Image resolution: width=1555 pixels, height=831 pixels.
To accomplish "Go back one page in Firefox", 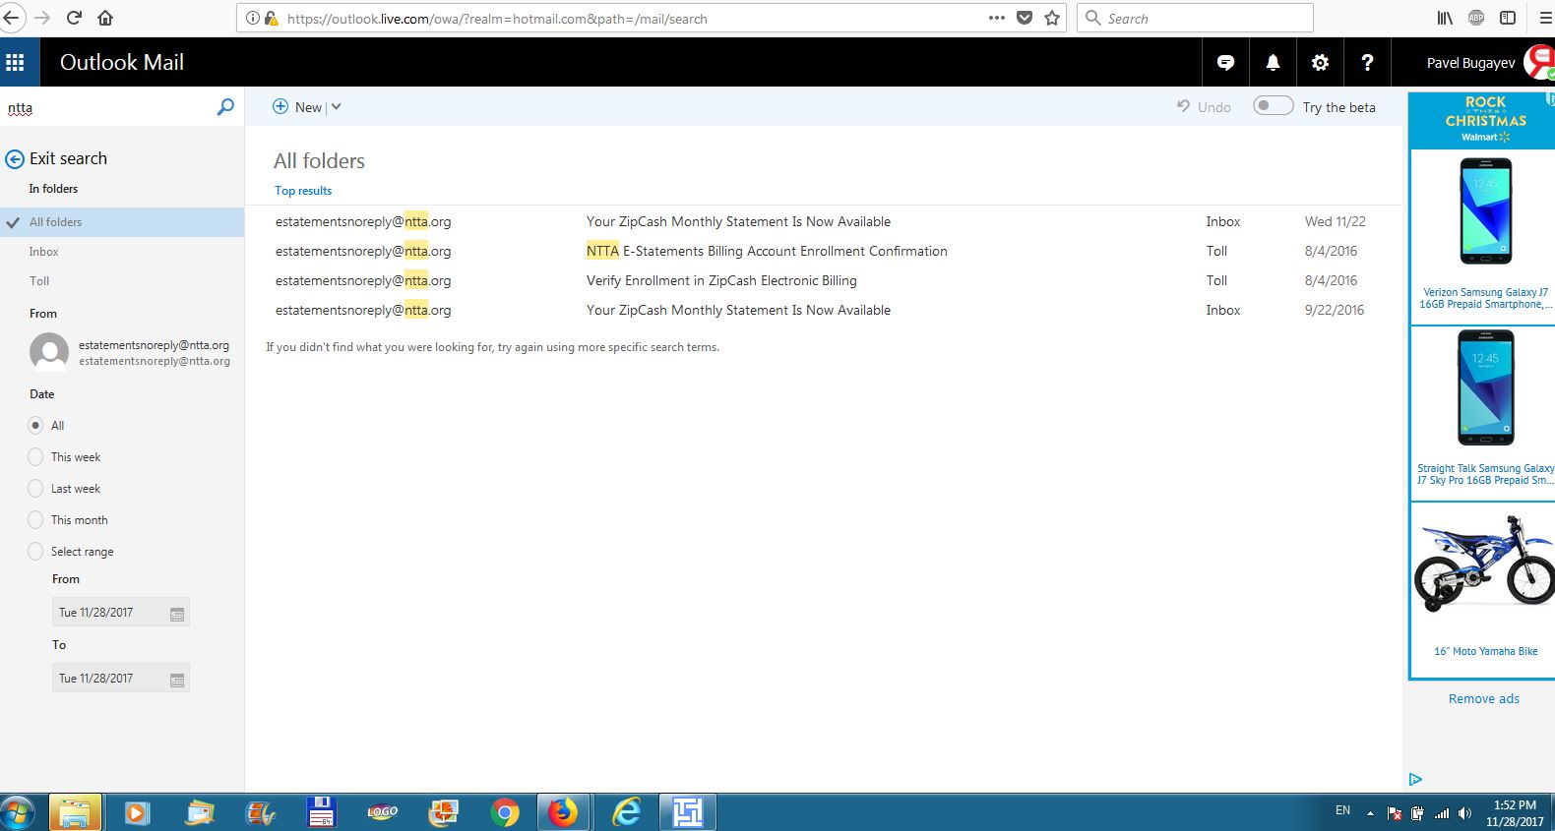I will tap(11, 18).
